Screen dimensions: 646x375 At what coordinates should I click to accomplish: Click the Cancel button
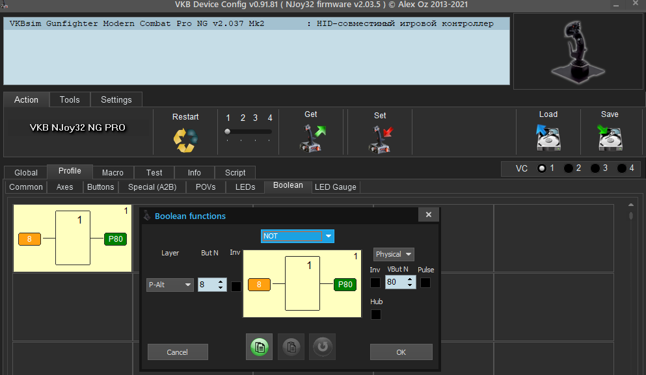tap(178, 352)
